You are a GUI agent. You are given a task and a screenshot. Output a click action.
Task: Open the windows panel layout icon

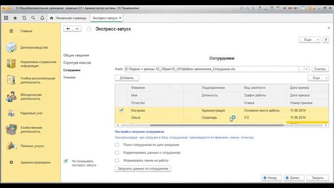tap(303, 8)
